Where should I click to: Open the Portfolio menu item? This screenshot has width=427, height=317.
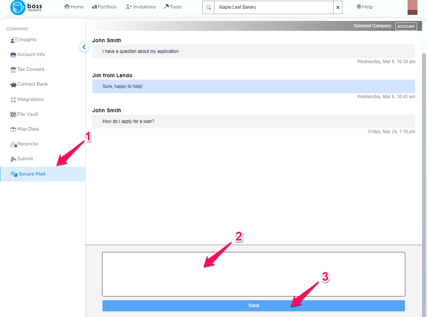coord(104,6)
